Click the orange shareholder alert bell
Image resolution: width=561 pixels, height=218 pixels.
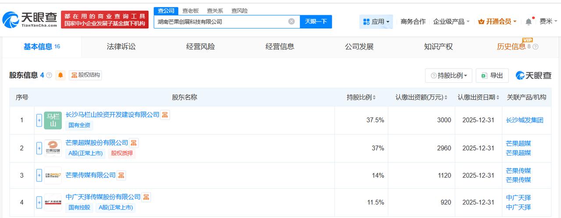coord(60,75)
